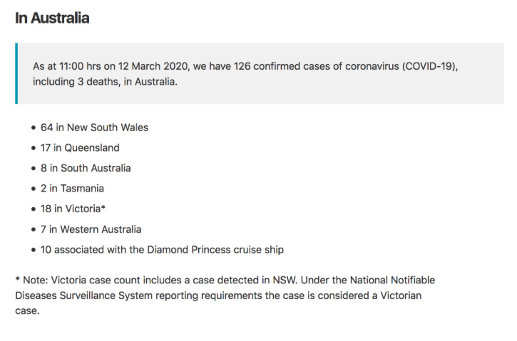The height and width of the screenshot is (341, 517).
Task: Click the "12 March 2020" date text
Action: [x=153, y=66]
